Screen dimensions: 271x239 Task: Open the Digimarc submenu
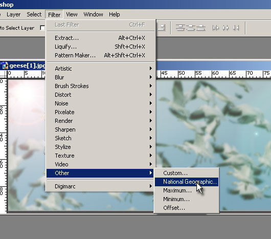point(100,186)
